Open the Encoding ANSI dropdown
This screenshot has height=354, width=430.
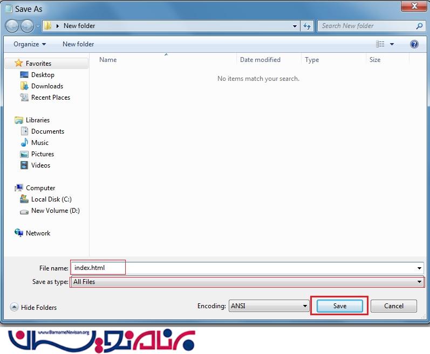305,306
